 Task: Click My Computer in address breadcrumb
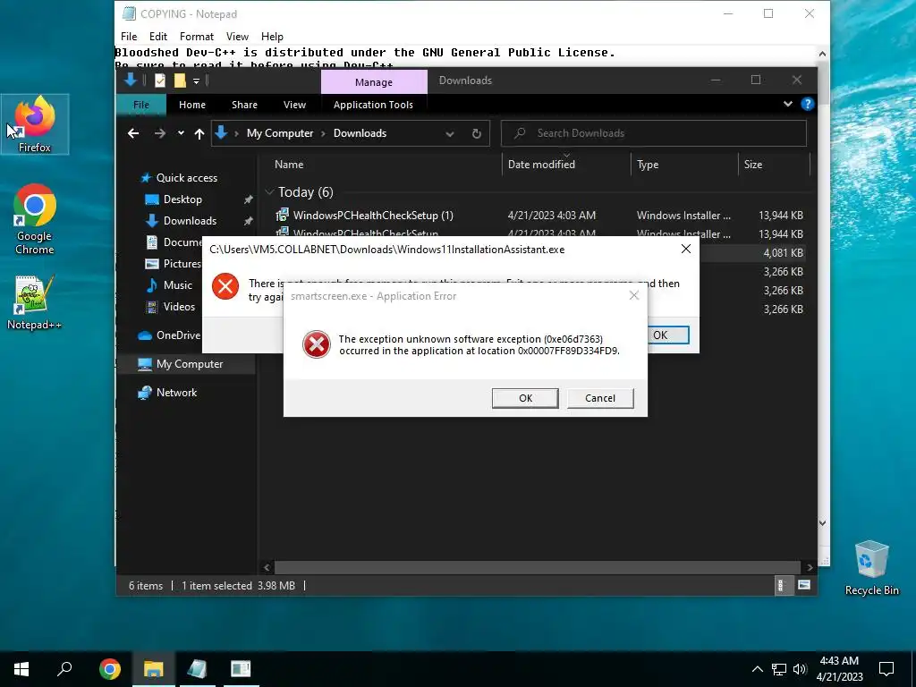pos(280,133)
